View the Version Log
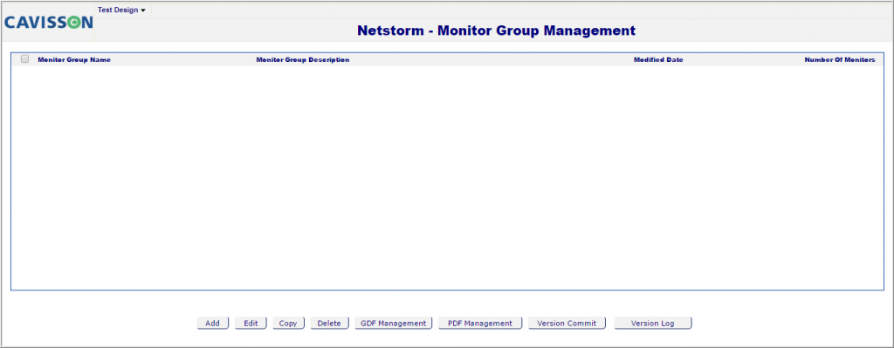This screenshot has width=894, height=348. point(653,323)
